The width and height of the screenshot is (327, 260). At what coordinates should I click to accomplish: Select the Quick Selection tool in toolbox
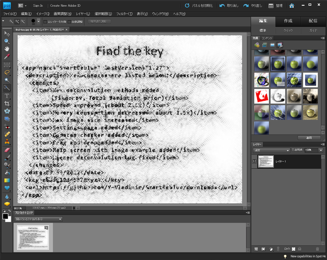click(x=7, y=88)
